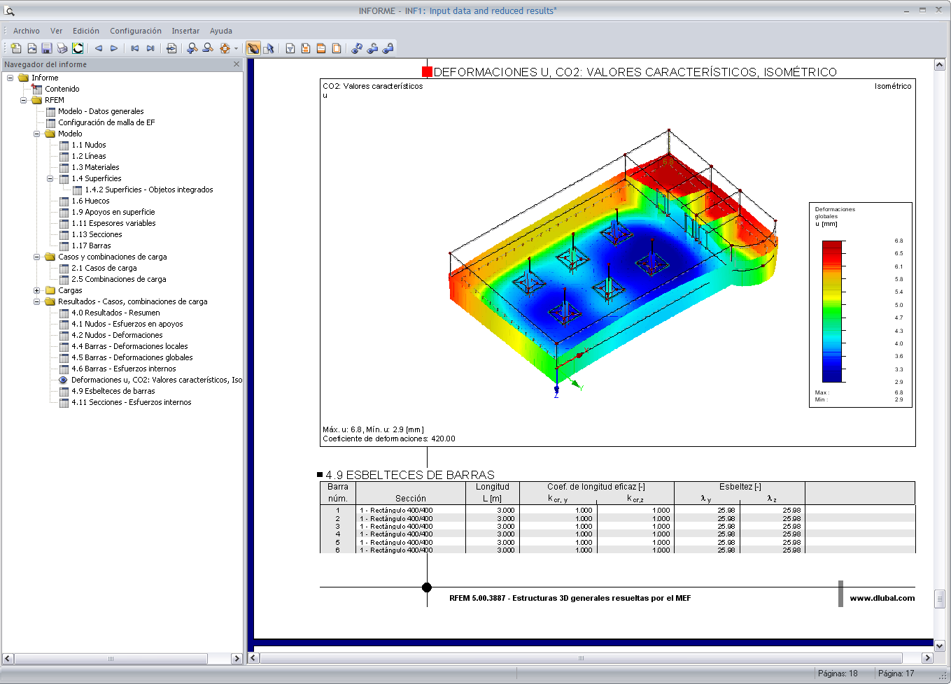Select 4.0 Resultados - Resumen

[x=115, y=313]
